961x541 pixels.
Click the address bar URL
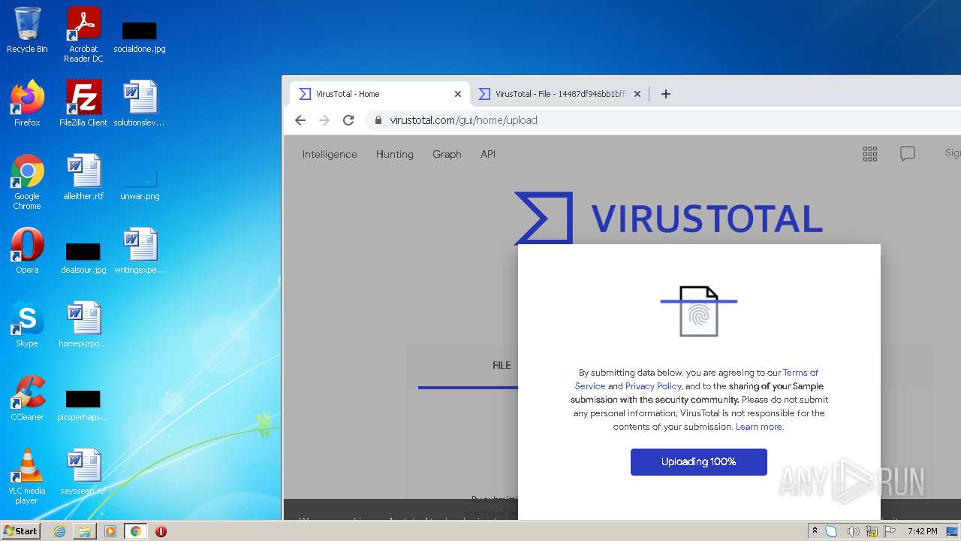pos(463,120)
